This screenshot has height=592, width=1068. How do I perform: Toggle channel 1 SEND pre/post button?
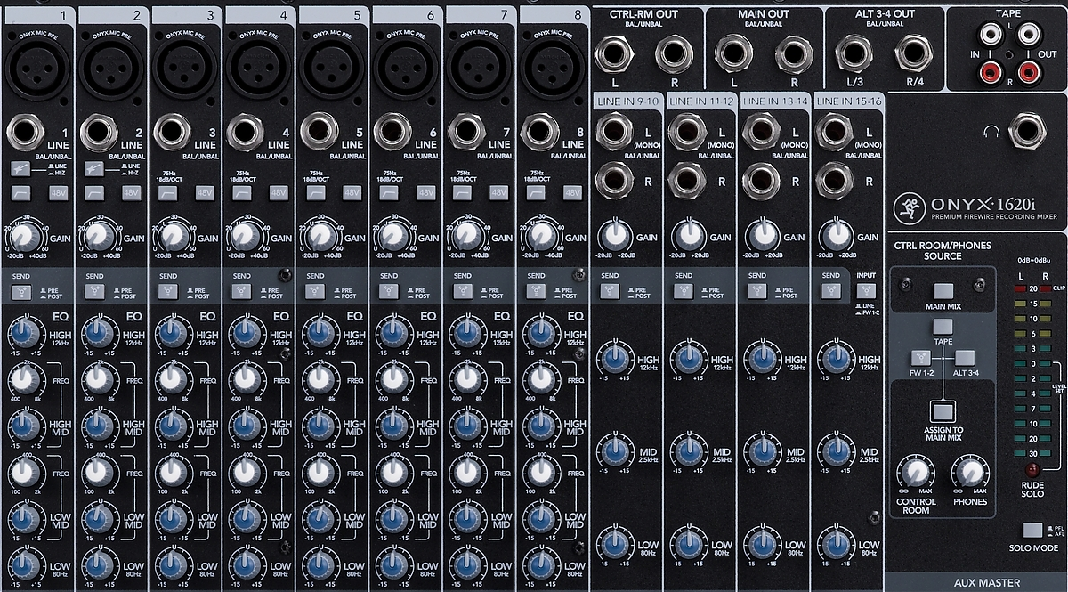[20, 290]
